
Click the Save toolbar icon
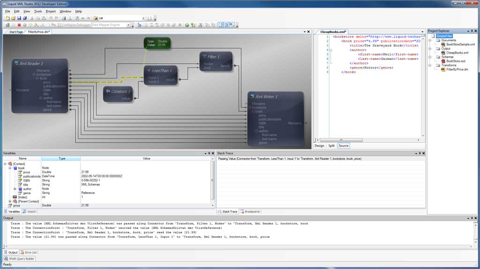[x=19, y=18]
